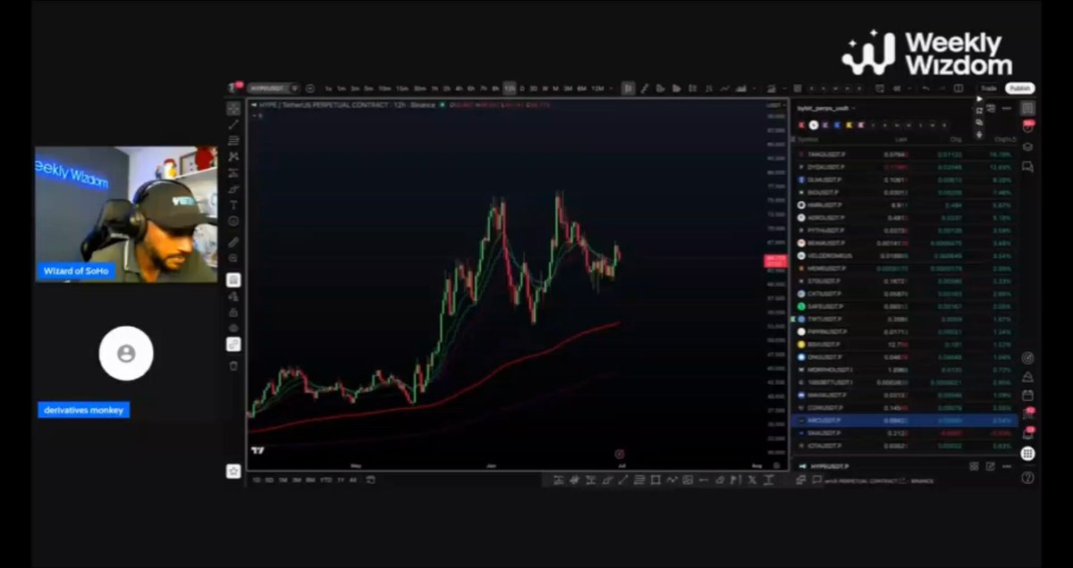The image size is (1073, 568).
Task: Open the object tree layers icon
Action: point(1027,147)
